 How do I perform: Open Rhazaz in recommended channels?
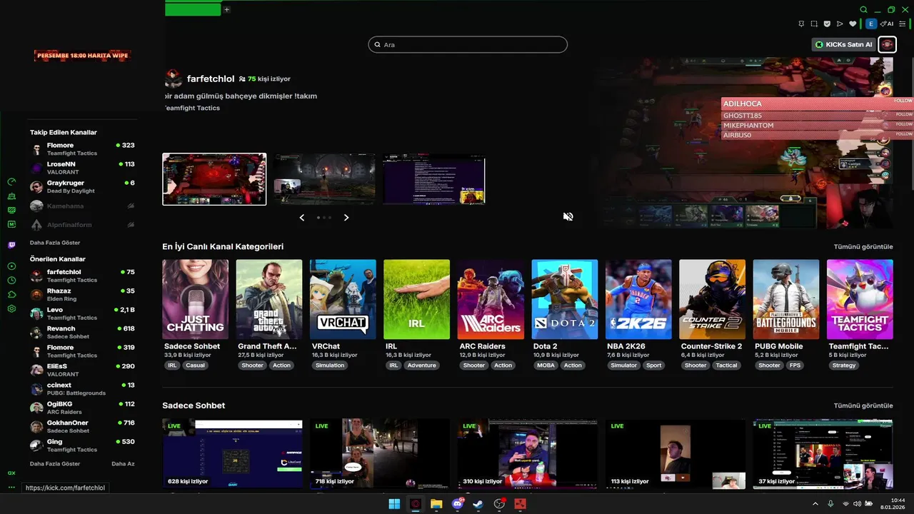[82, 295]
